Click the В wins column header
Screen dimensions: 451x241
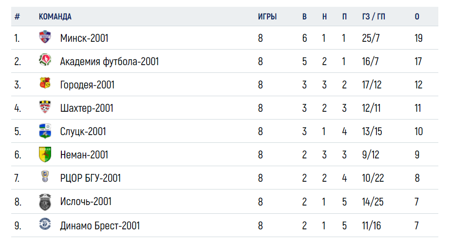click(304, 17)
